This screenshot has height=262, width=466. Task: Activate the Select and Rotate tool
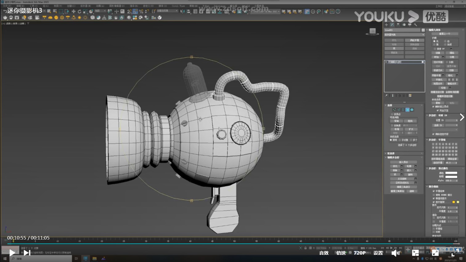coord(79,11)
